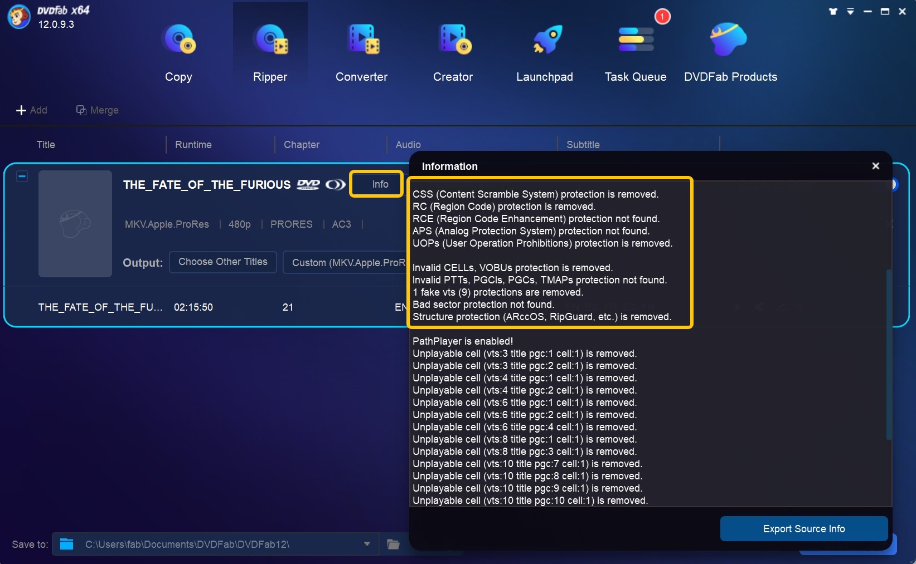Collapse THE_FATE_OF_THE_FURIOUS source with the minus toggle
The image size is (916, 564).
(x=22, y=176)
